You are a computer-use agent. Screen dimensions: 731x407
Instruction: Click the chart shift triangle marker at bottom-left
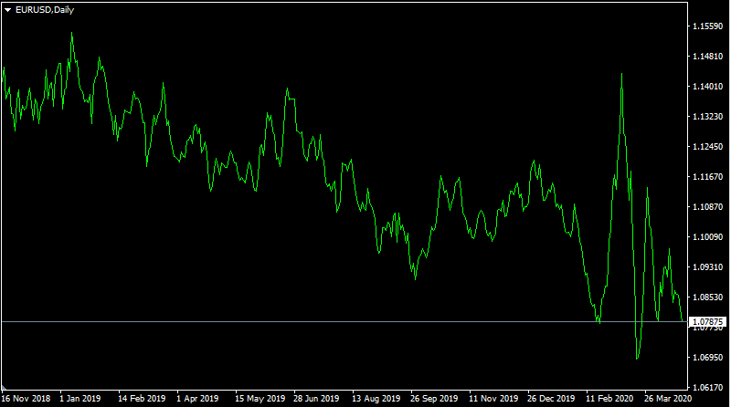4,388
